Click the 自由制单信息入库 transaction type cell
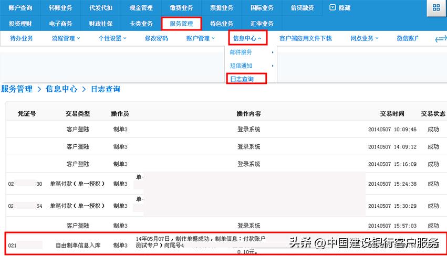Screen dimensions: 447x256 (x=78, y=245)
